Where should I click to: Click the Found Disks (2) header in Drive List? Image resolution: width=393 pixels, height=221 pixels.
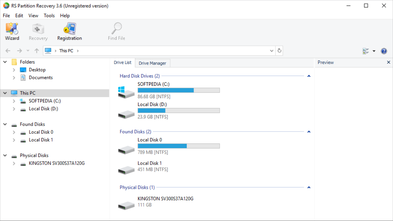(135, 132)
